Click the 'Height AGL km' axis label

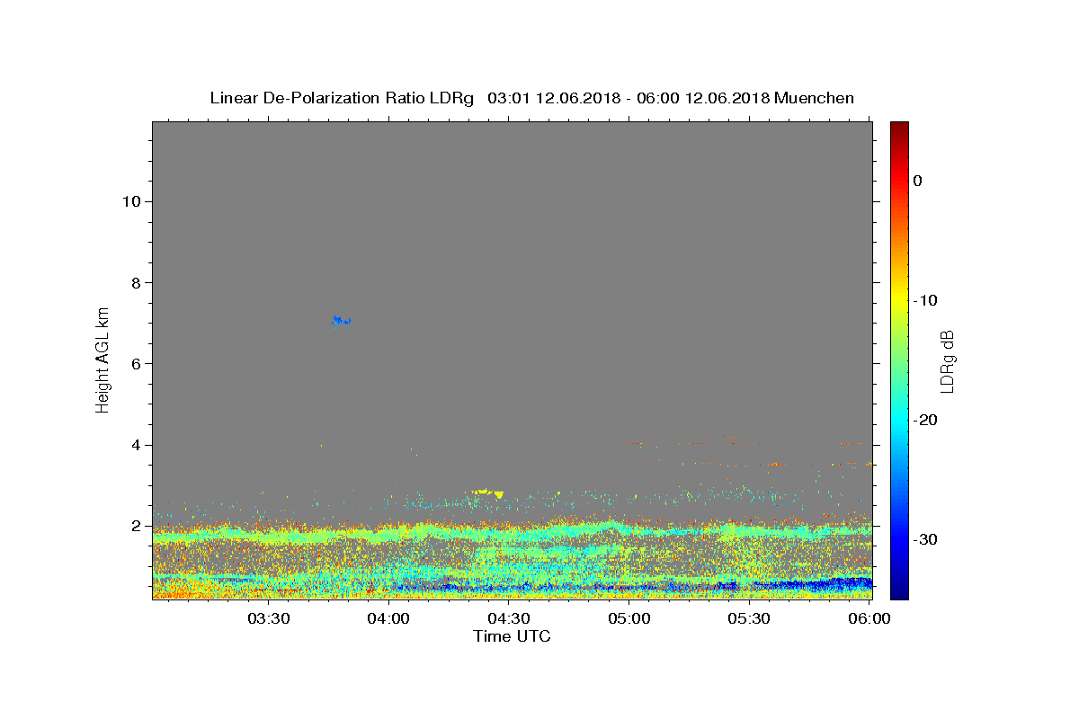pyautogui.click(x=103, y=359)
